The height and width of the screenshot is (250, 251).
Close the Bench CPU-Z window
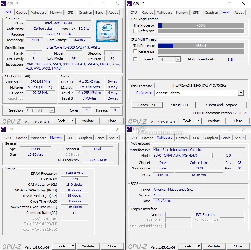coord(243,4)
